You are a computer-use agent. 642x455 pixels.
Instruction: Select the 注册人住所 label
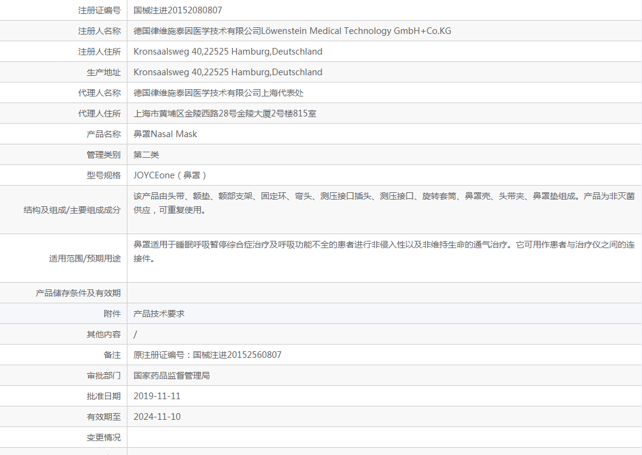tap(100, 52)
